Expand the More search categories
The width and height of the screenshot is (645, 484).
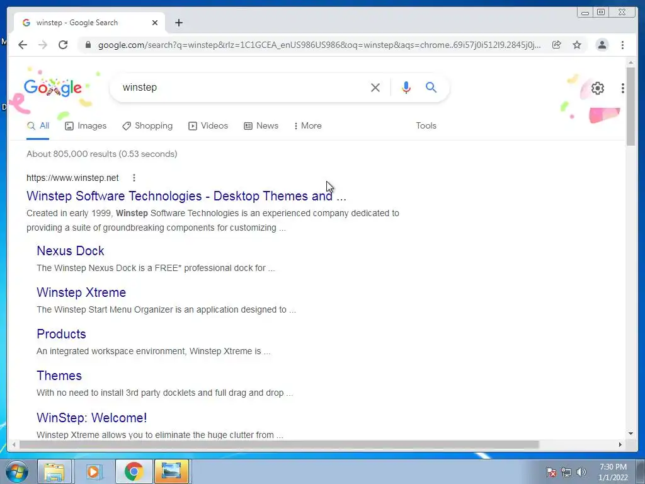(307, 126)
